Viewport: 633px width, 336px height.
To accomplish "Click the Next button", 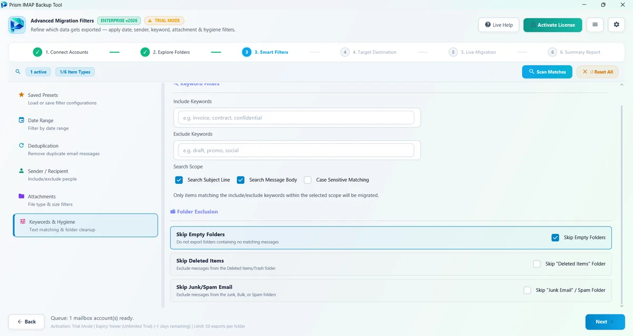I will coord(605,321).
